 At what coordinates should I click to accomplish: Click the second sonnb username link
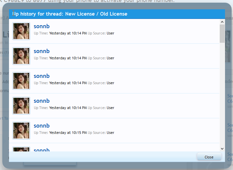tap(42, 51)
